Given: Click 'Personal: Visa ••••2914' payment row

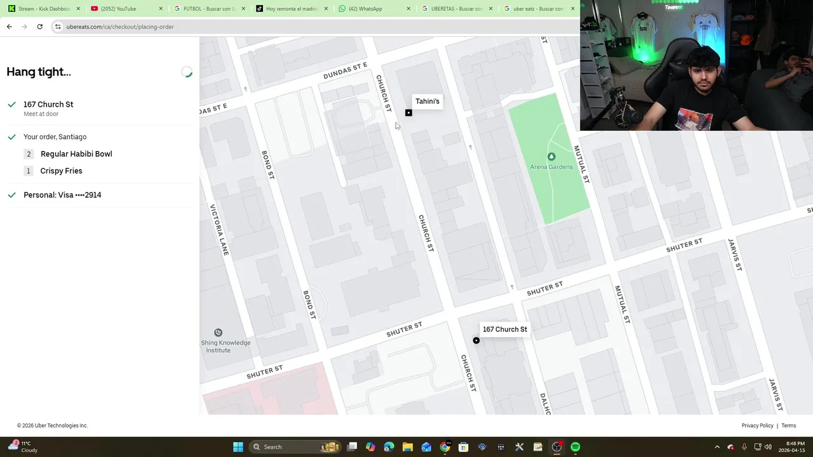Looking at the screenshot, I should tap(62, 195).
